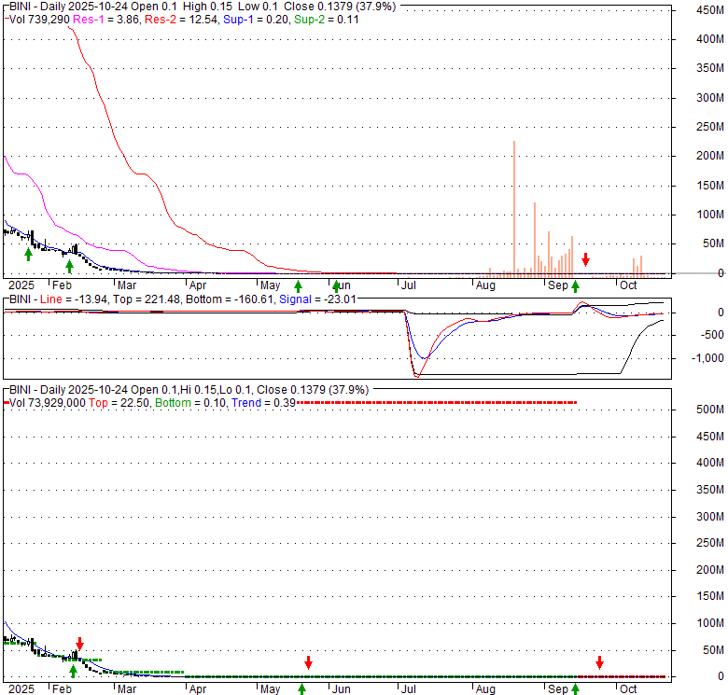
Task: Click red down arrow near Feb in bottom chart
Action: pos(80,644)
